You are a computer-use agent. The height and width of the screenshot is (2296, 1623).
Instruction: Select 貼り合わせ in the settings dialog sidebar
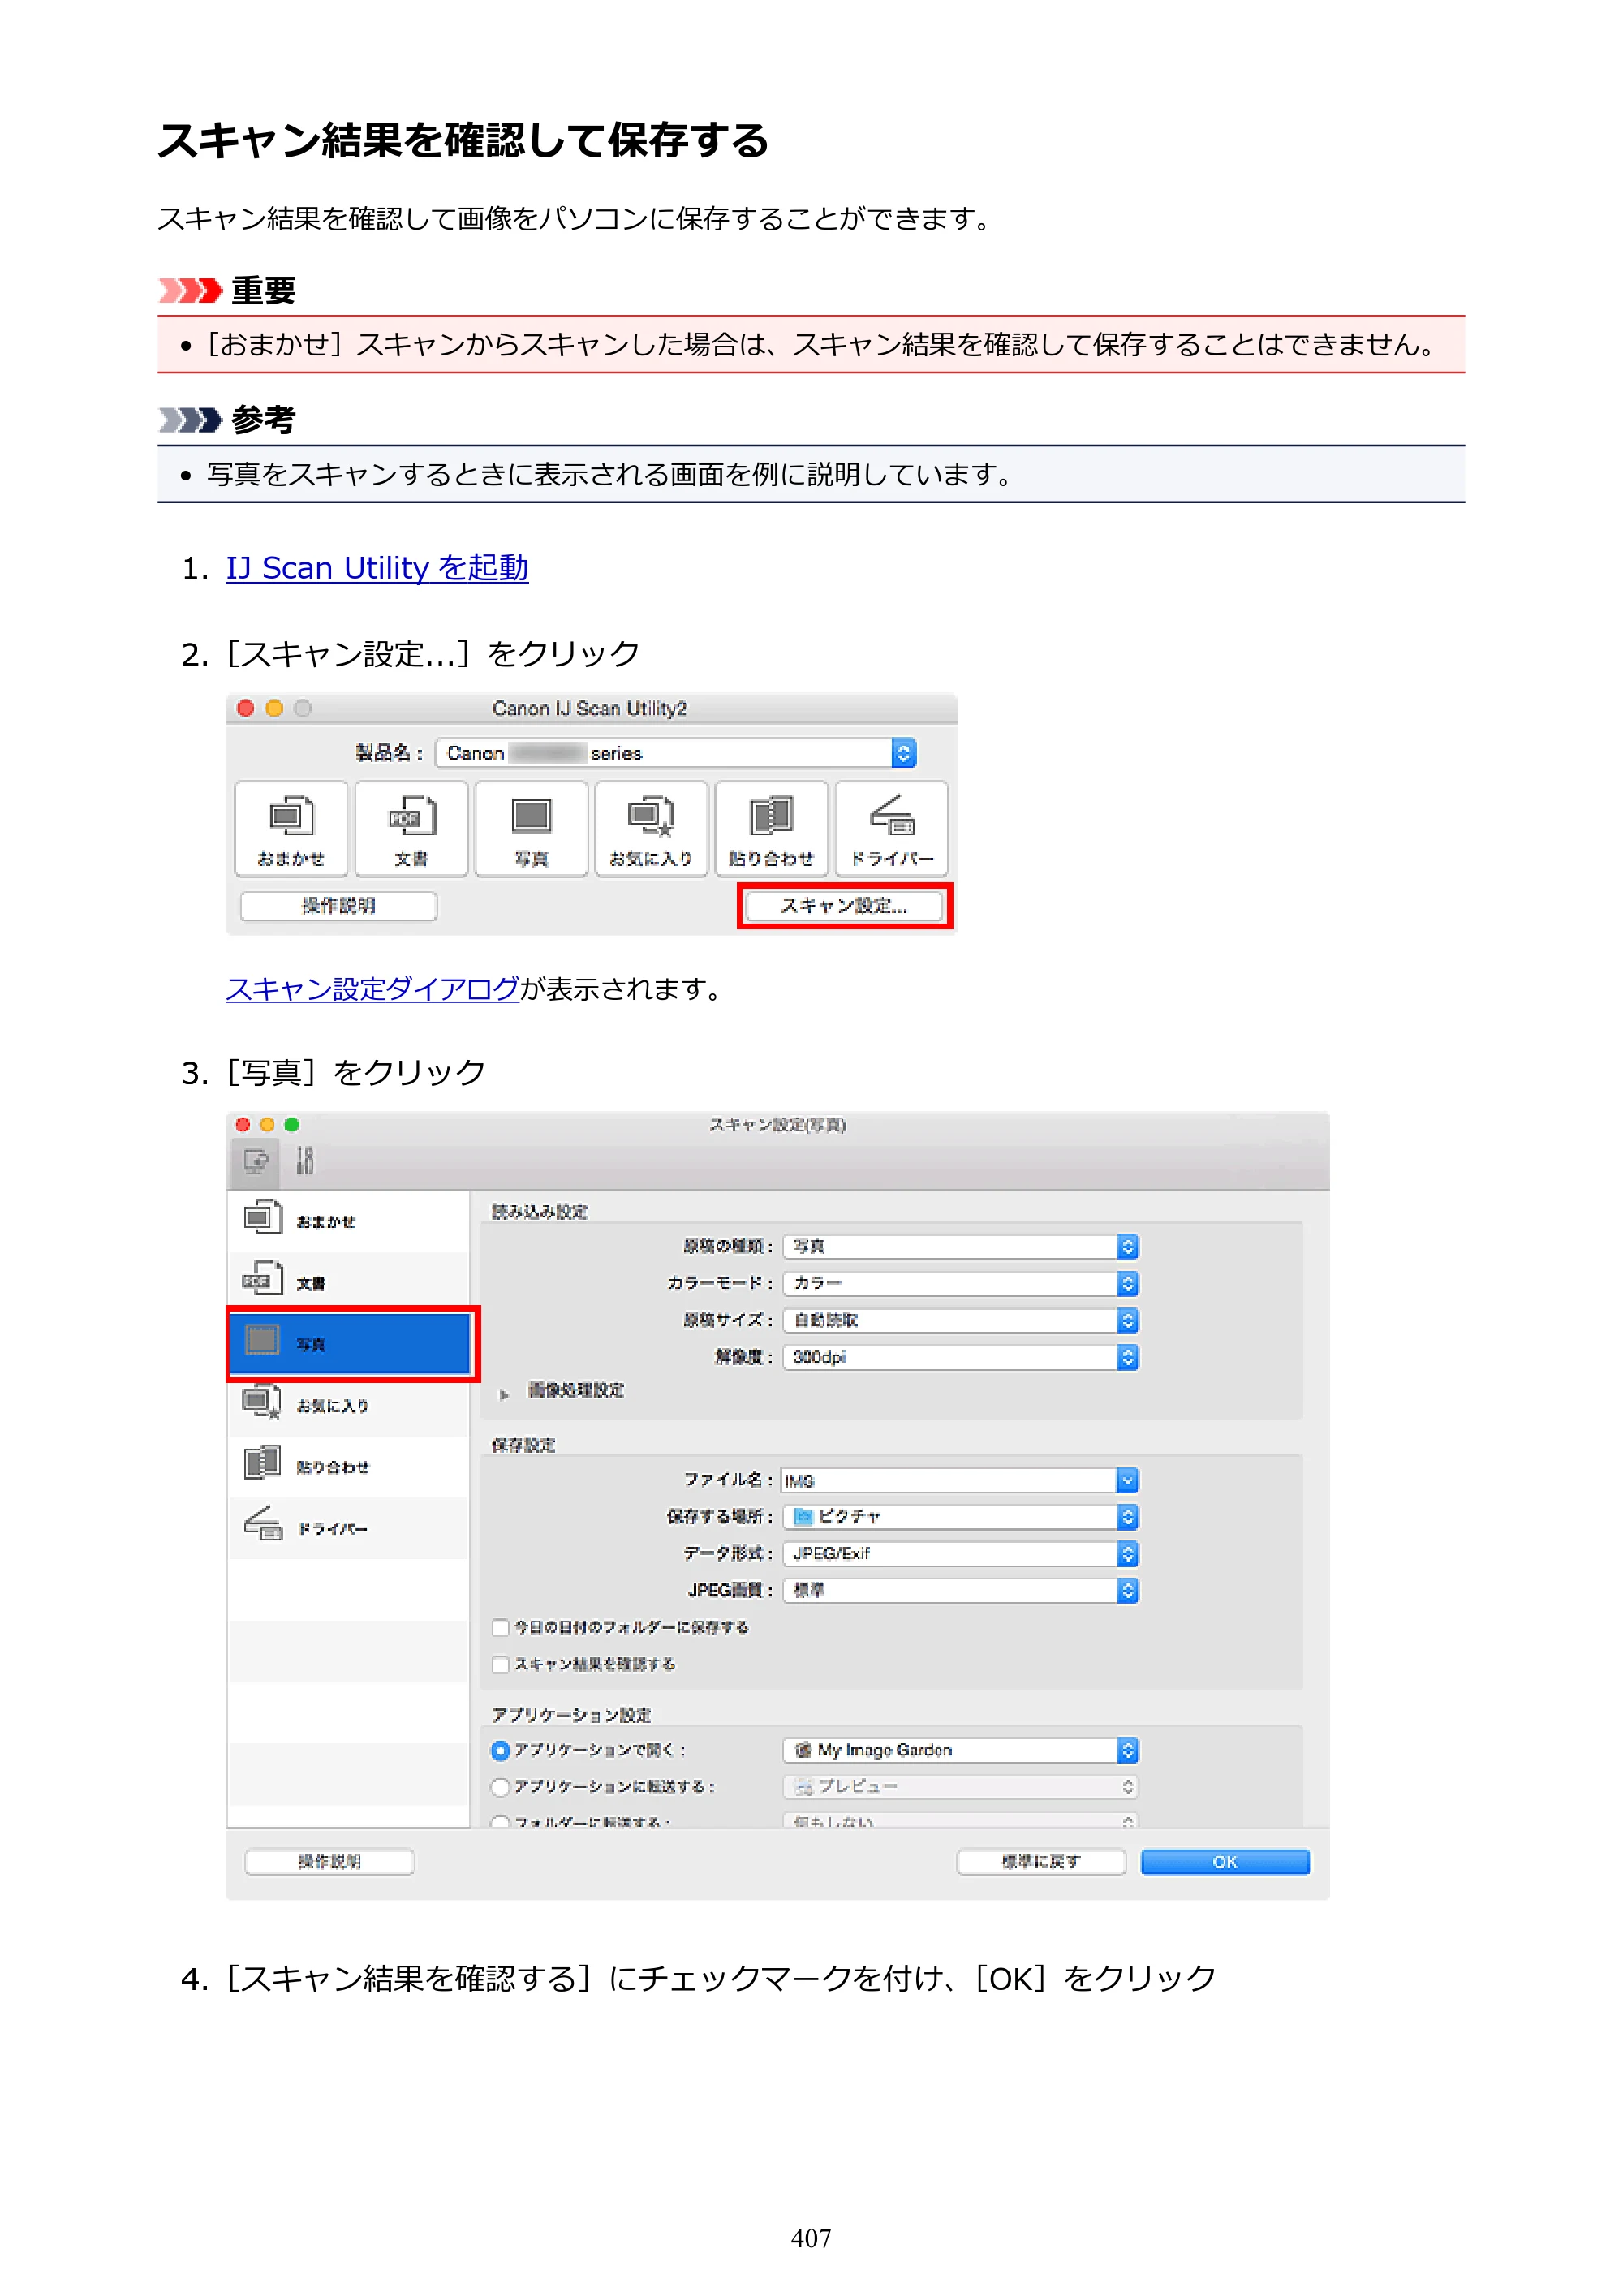pos(348,1466)
